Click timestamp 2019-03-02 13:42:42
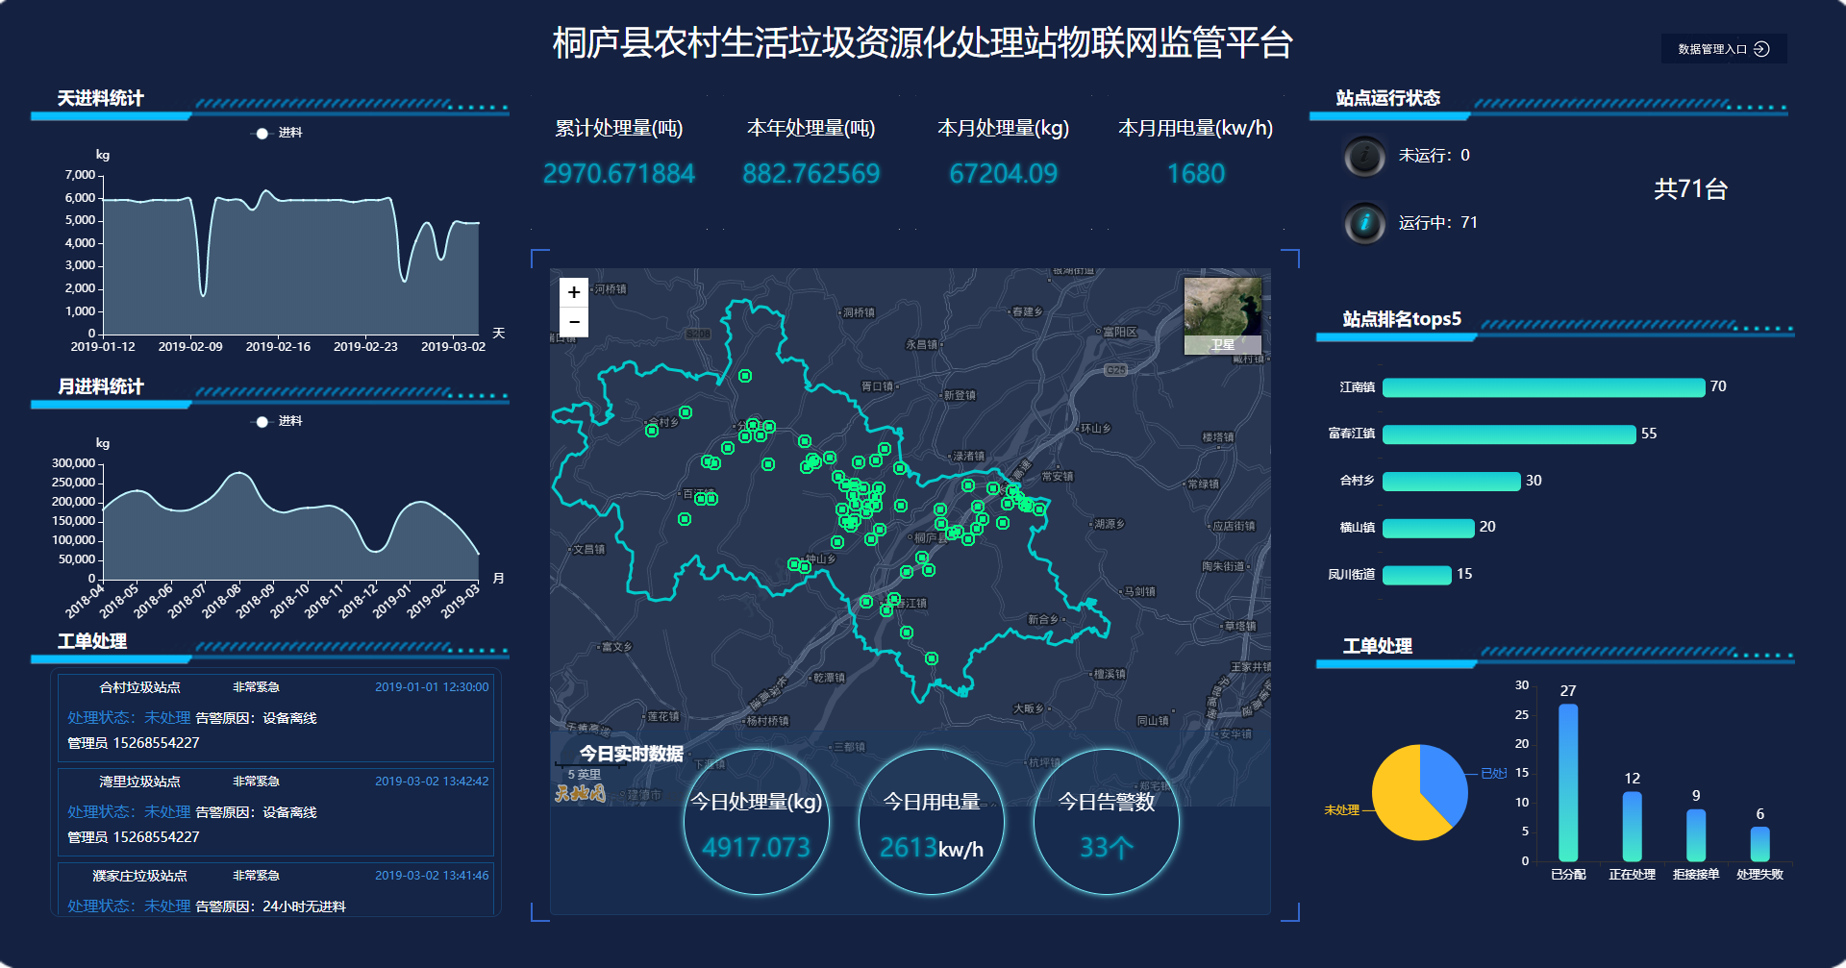 pos(432,782)
